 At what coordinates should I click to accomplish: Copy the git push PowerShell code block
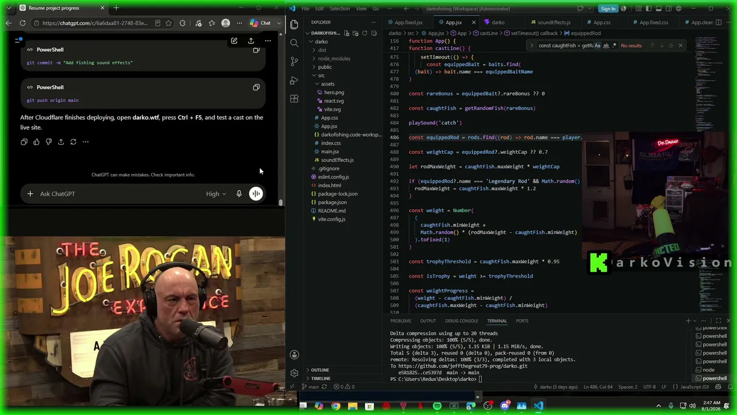256,88
